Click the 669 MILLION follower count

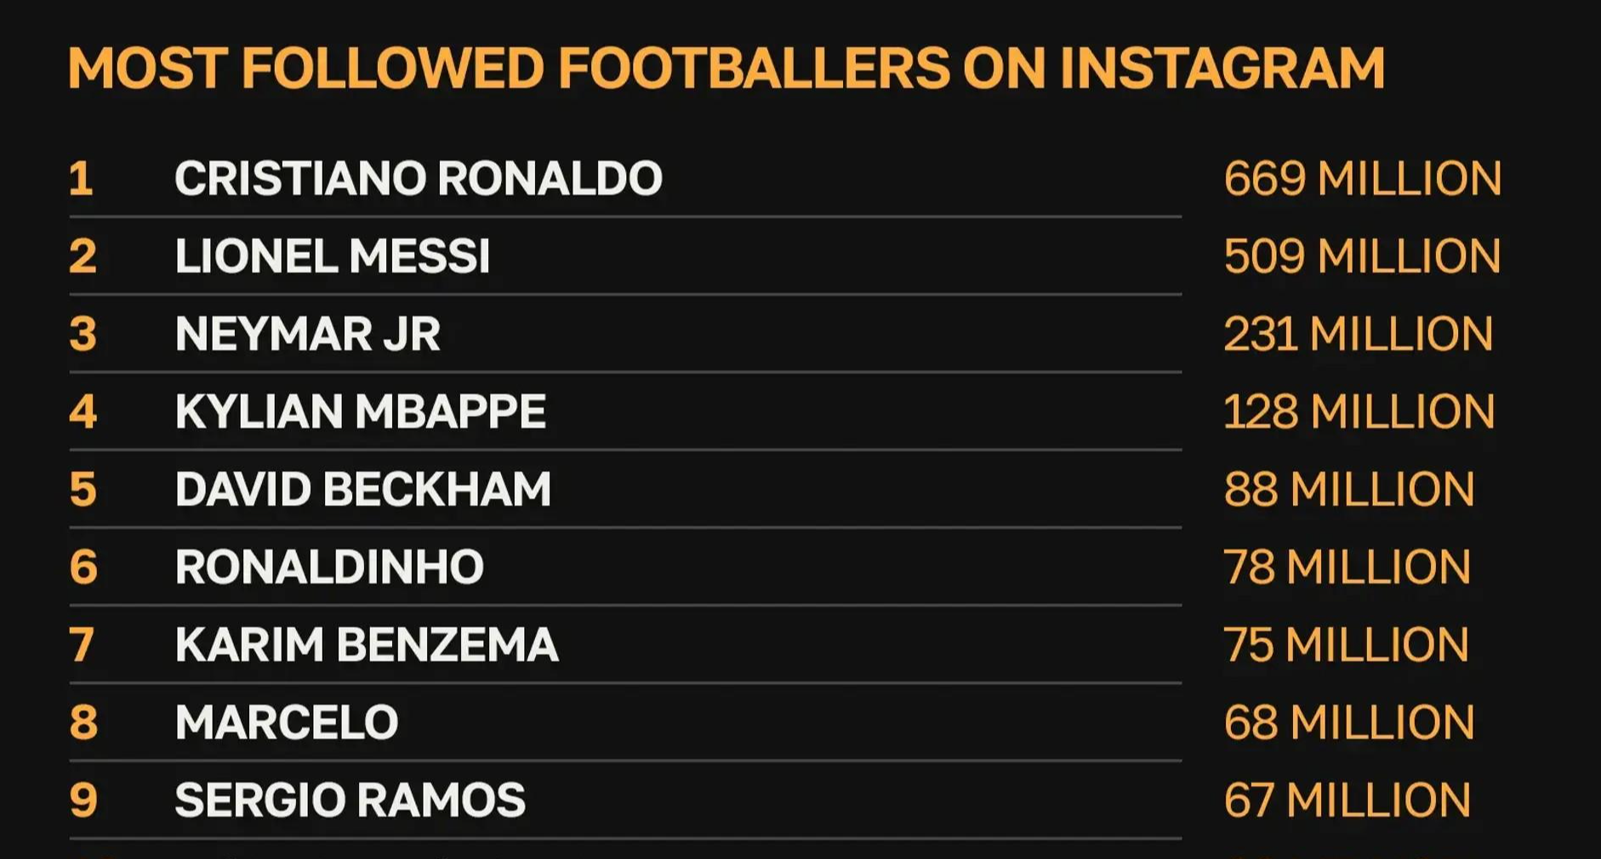coord(1362,179)
